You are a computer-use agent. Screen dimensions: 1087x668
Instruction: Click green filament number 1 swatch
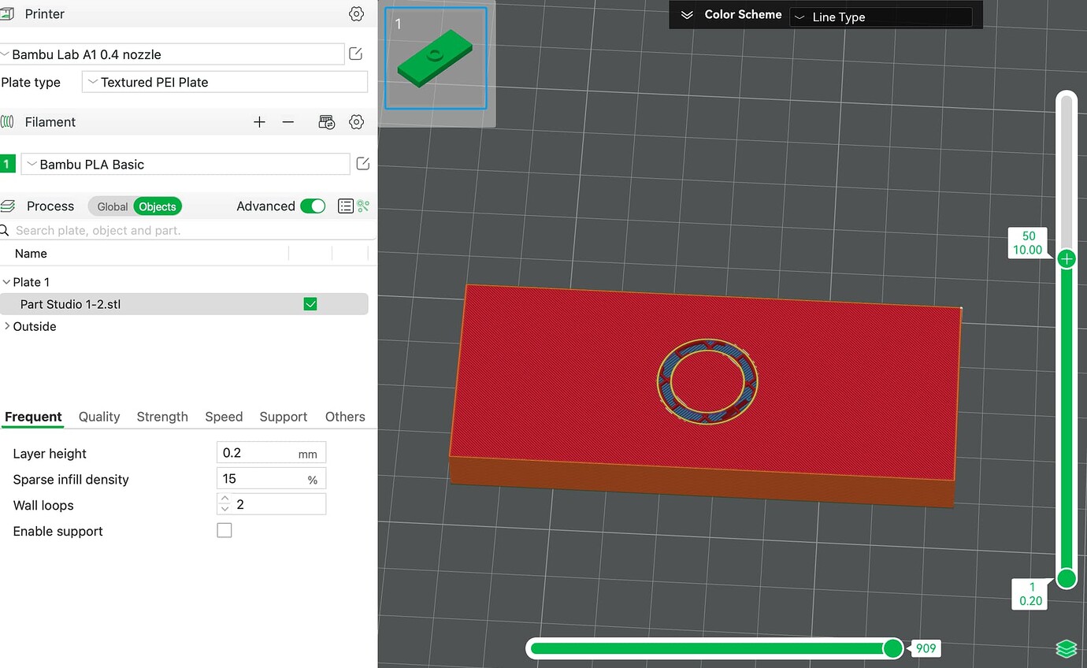(7, 164)
